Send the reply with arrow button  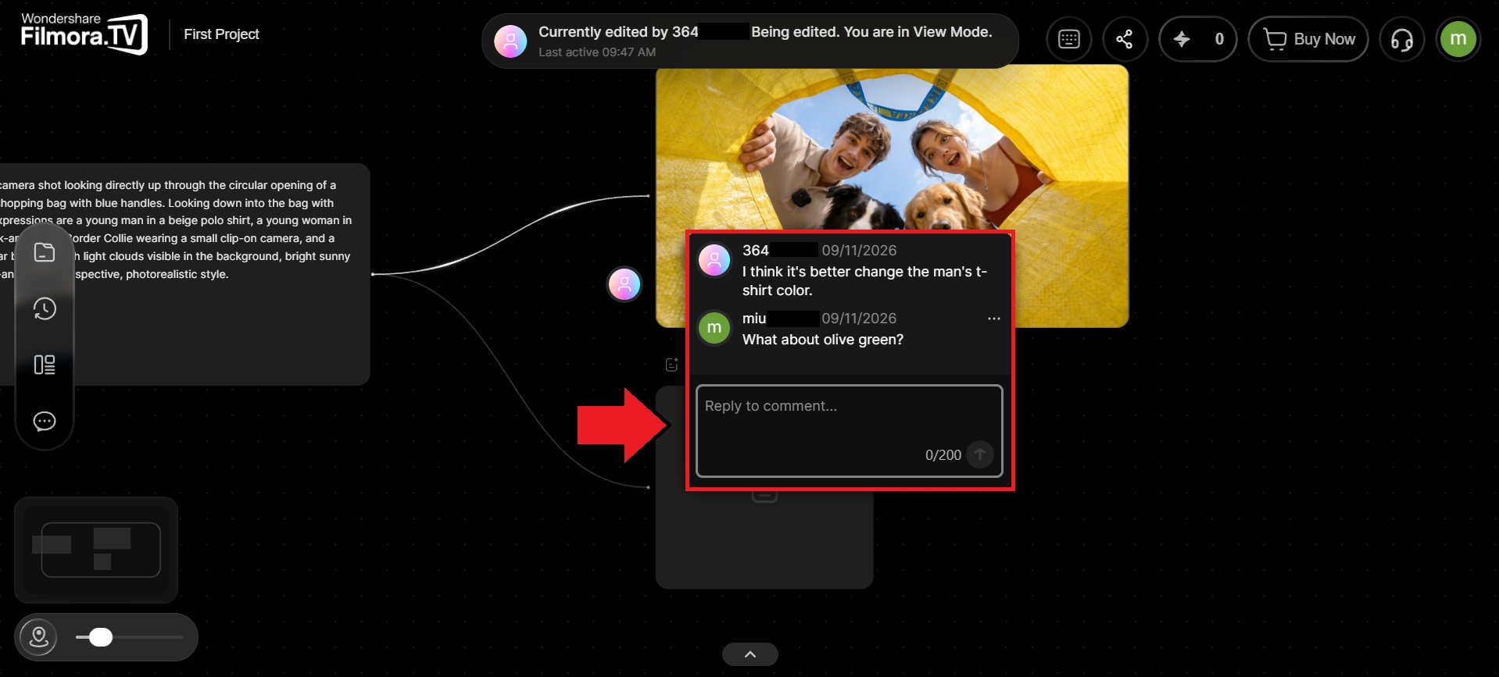coord(979,454)
